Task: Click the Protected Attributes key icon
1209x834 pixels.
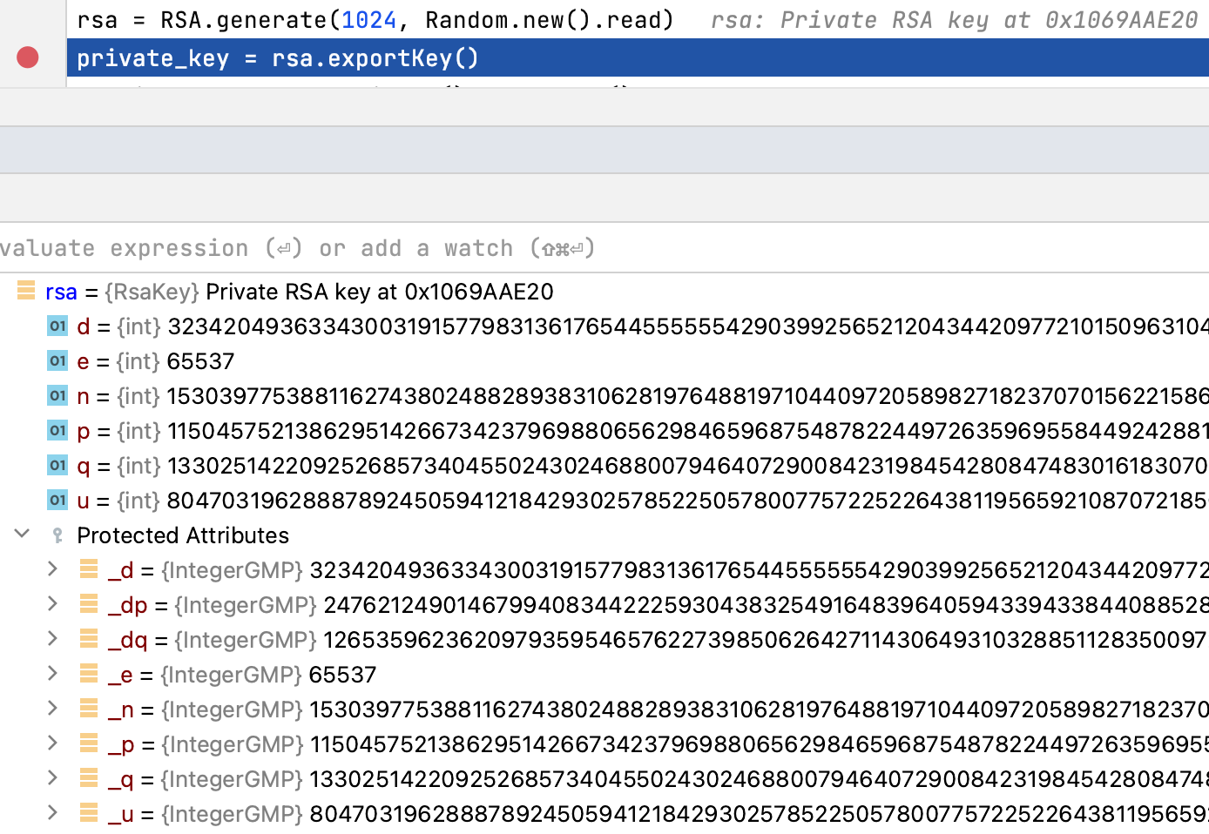Action: tap(57, 535)
